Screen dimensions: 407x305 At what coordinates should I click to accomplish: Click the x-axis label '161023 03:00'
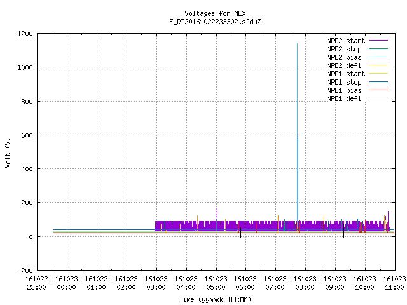[x=156, y=283]
